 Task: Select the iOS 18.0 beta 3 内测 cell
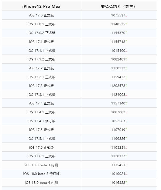[41, 165]
